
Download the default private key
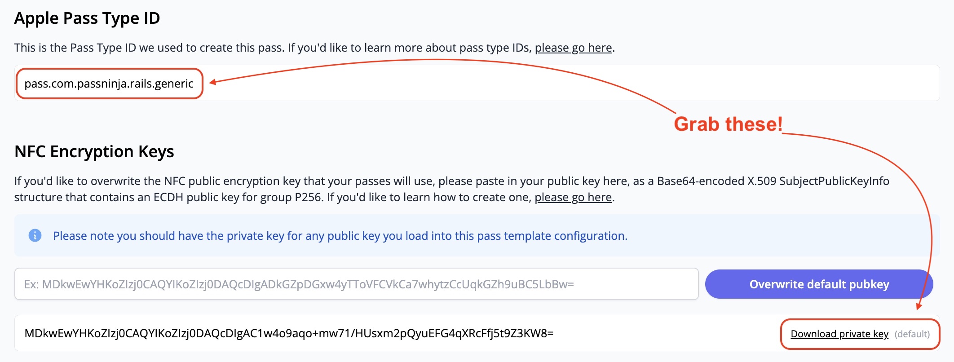tap(839, 334)
